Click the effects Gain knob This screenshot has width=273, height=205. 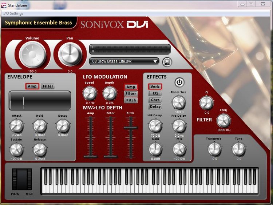pyautogui.click(x=155, y=149)
